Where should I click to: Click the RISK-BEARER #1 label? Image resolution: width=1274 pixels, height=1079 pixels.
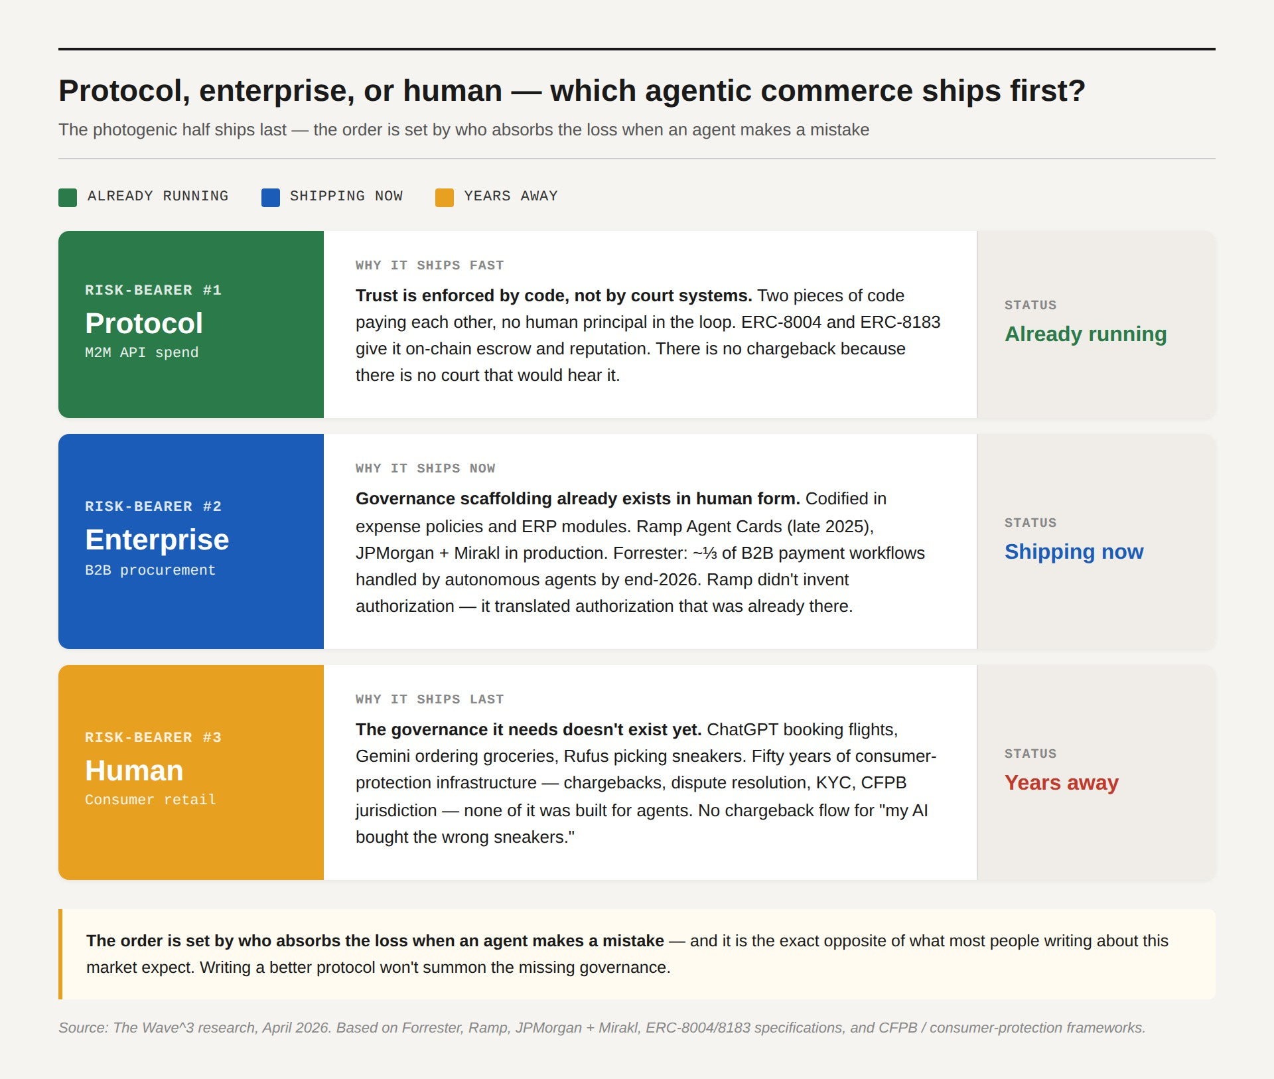[153, 290]
